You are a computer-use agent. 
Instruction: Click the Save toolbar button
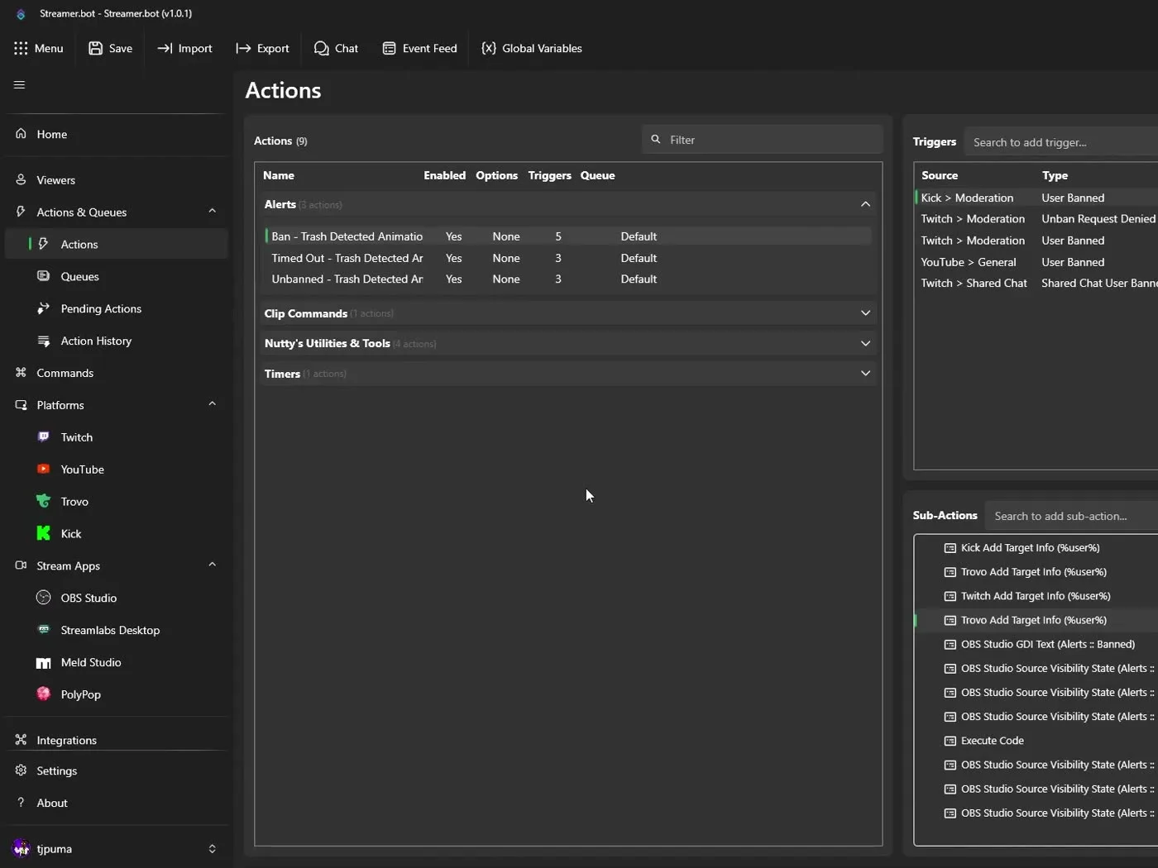pyautogui.click(x=110, y=48)
